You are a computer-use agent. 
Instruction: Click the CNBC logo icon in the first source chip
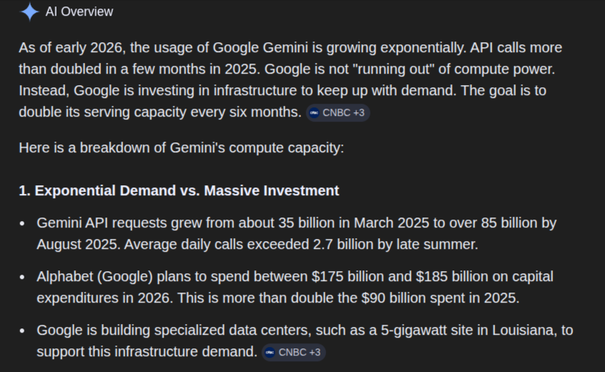tap(315, 113)
